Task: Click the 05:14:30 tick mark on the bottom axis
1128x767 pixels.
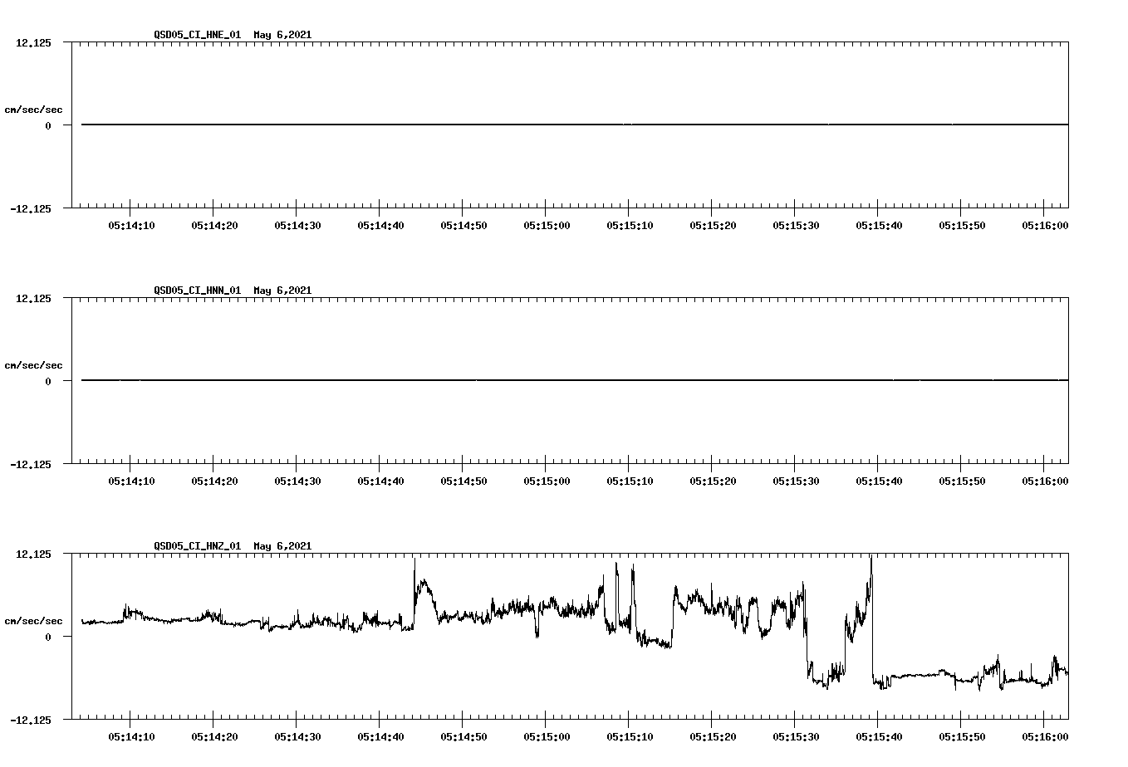Action: [x=294, y=718]
